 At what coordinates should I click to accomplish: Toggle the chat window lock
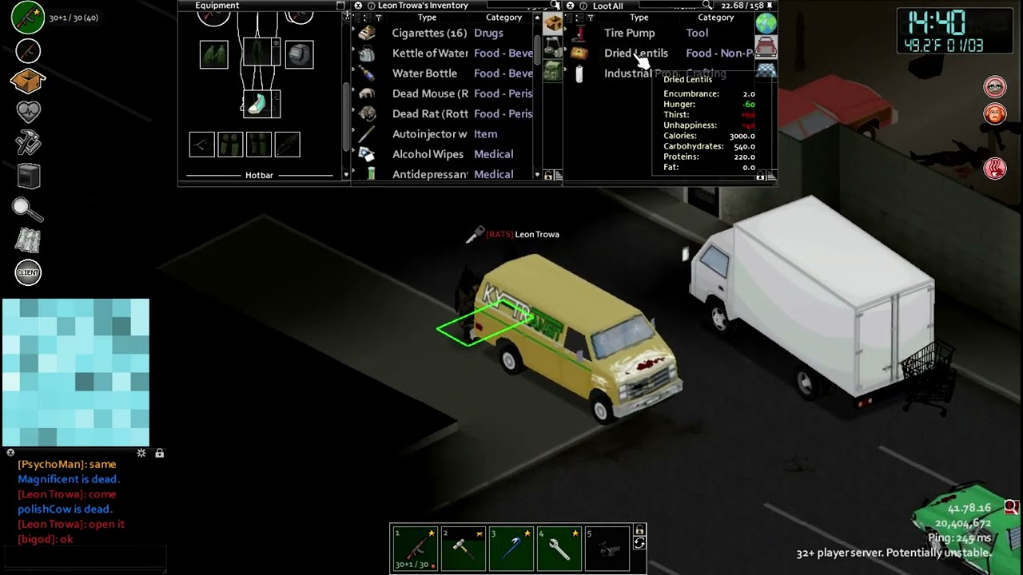pos(159,453)
